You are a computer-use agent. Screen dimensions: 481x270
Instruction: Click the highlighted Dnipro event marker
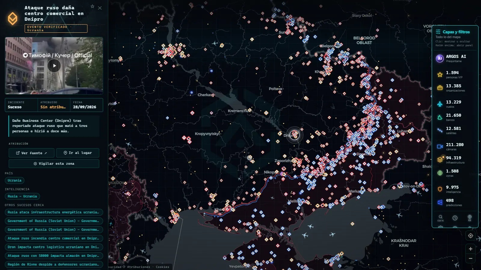point(295,135)
